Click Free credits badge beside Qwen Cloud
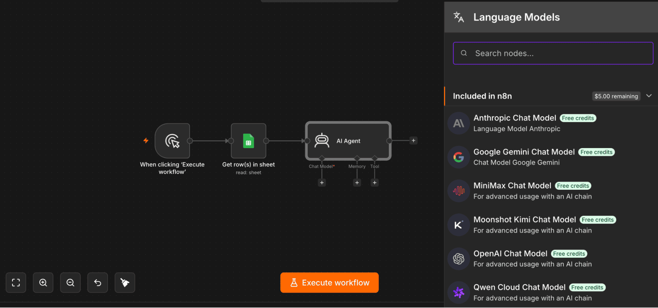This screenshot has width=658, height=308. pos(587,288)
